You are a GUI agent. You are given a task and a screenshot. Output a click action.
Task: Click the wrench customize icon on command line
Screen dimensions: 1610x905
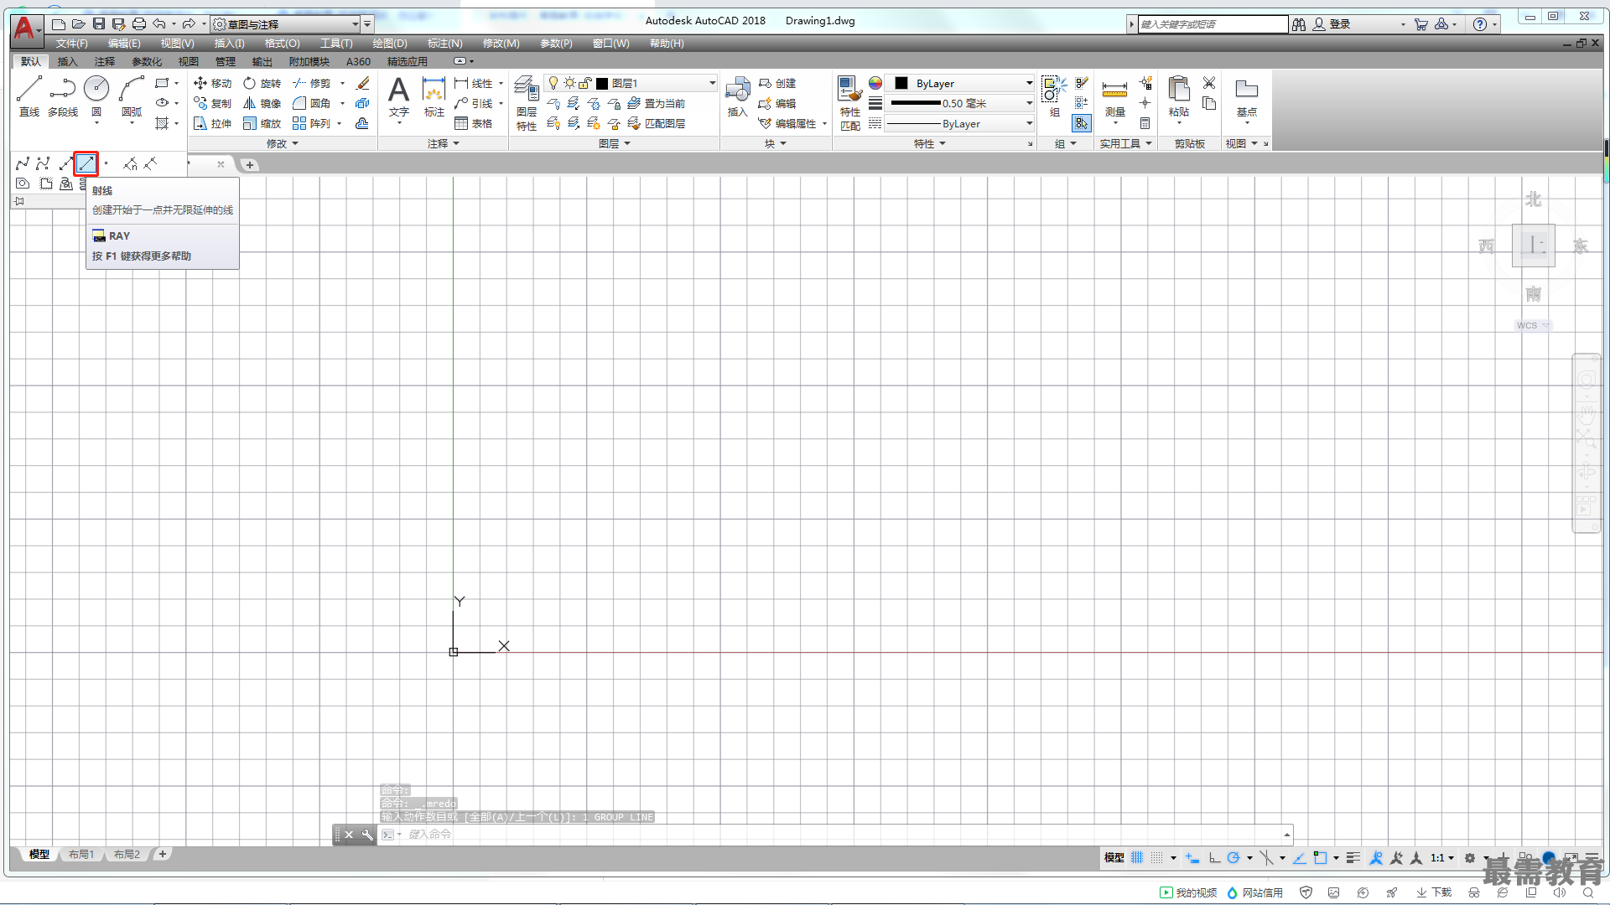coord(366,835)
